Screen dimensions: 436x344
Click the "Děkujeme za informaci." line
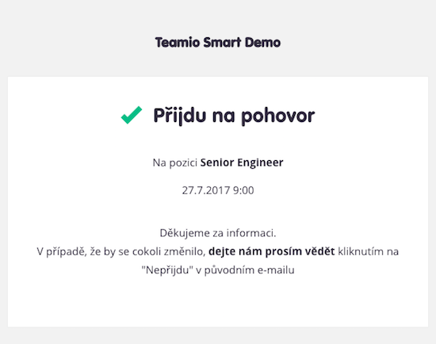coord(218,233)
